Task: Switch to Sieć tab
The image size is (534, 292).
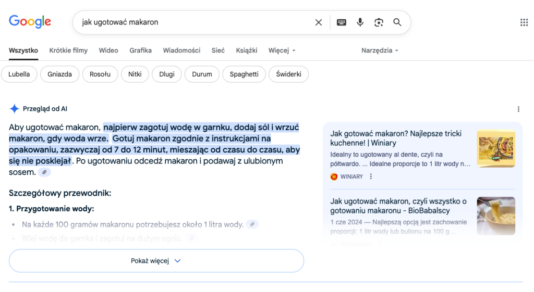Action: click(x=218, y=50)
